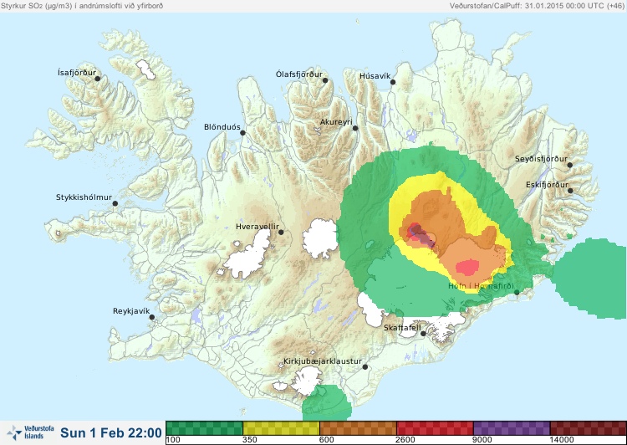Click the '14000' legend value
This screenshot has height=445, width=627.
click(562, 440)
